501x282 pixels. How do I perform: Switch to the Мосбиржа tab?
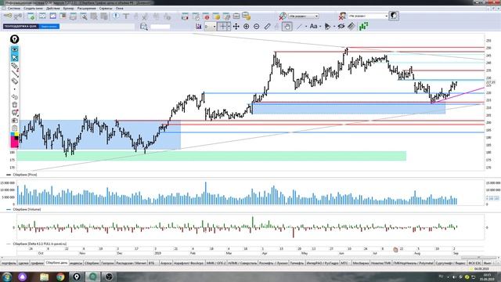tap(361, 263)
